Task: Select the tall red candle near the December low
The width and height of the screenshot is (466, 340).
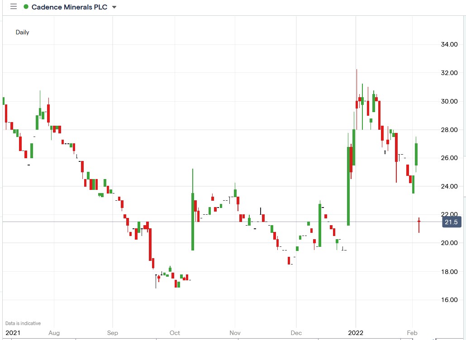Action: tap(289, 260)
